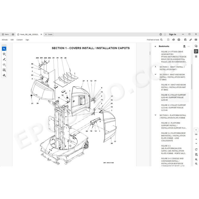
Task: Go to the Home icon tab
Action: (13, 34)
